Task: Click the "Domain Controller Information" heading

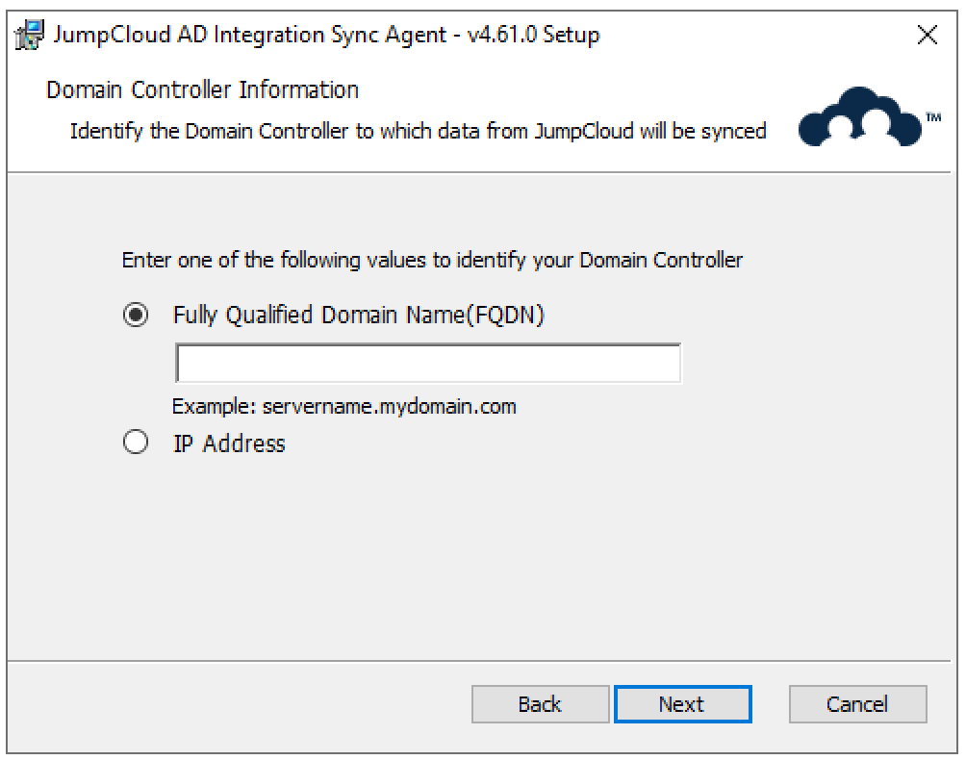Action: point(202,90)
